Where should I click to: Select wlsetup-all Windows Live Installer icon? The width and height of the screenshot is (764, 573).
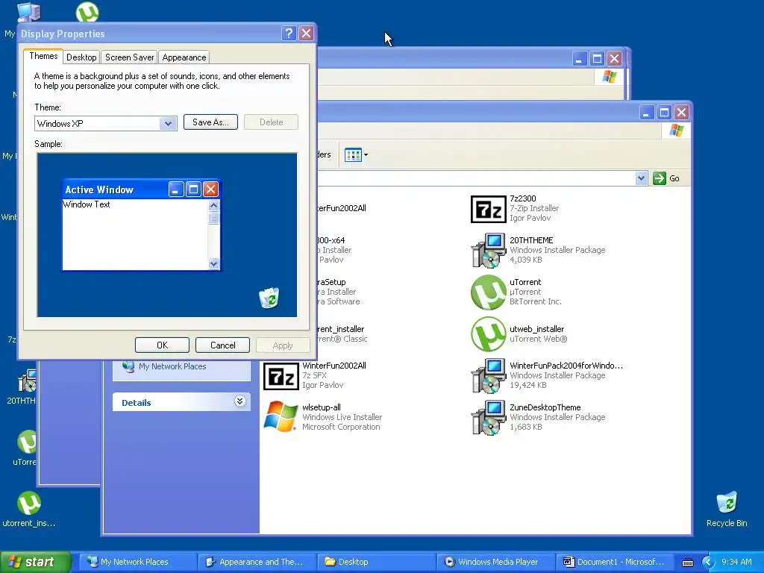pyautogui.click(x=281, y=417)
